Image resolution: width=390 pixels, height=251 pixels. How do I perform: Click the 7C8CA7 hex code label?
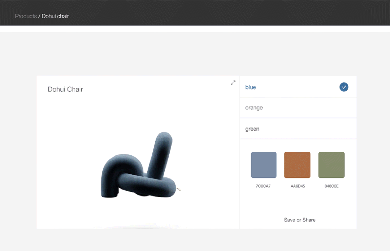pyautogui.click(x=263, y=186)
